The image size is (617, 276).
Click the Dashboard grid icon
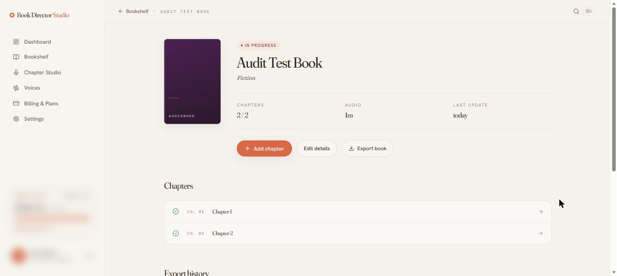[x=16, y=42]
